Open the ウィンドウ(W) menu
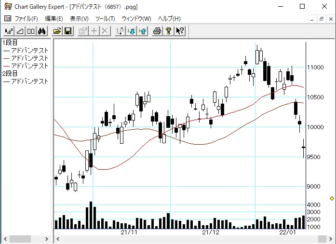Image resolution: width=336 pixels, height=244 pixels. click(136, 19)
